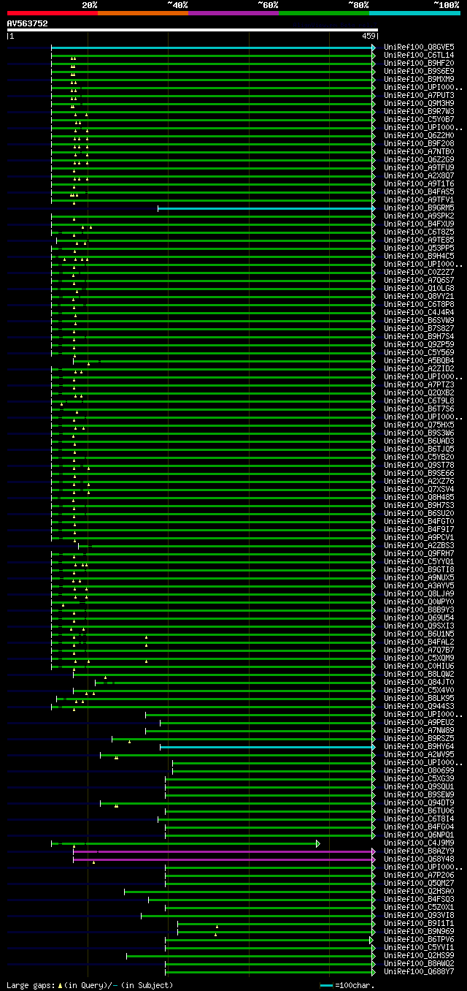Select label UniRef100_Q68Y48
The height and width of the screenshot is (991, 467).
[x=419, y=859]
